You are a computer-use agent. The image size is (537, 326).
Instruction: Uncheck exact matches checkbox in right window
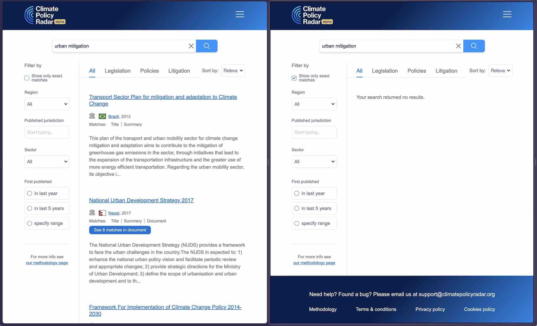point(294,78)
